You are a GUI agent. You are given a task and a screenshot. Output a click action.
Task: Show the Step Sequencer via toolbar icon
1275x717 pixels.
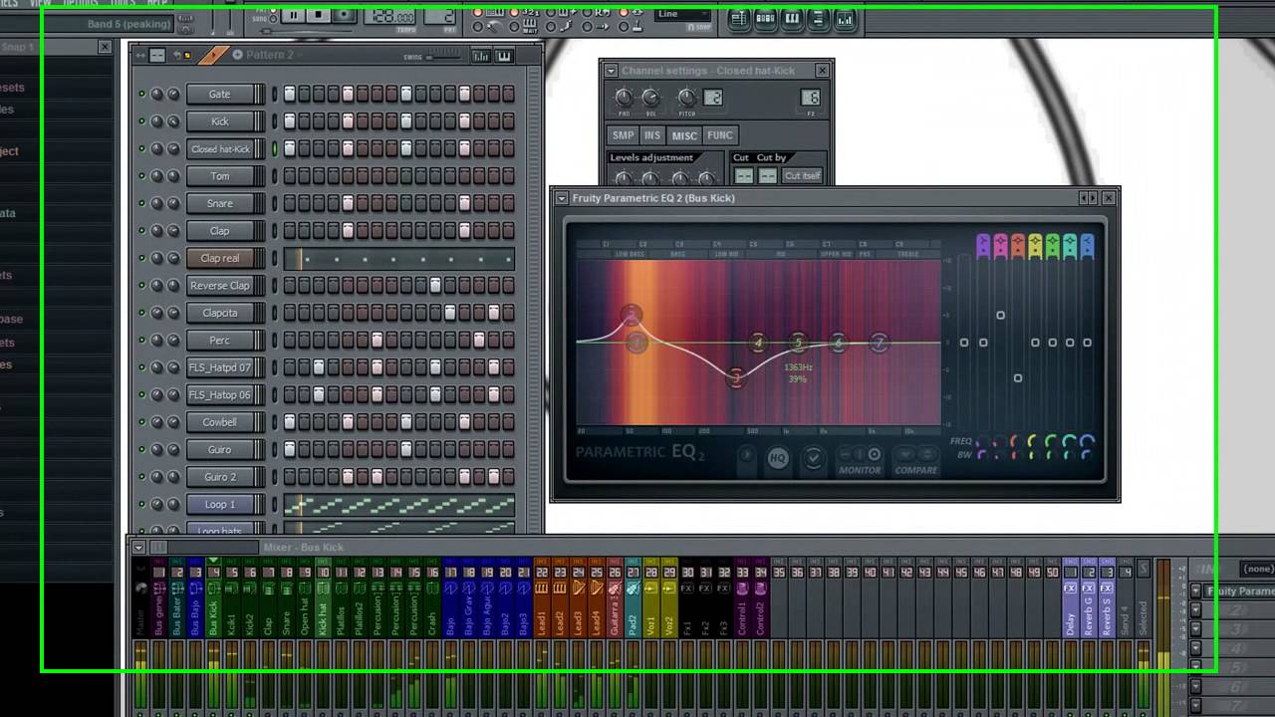tap(766, 18)
